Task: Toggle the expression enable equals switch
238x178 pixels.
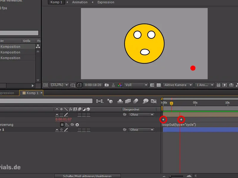Action: pyautogui.click(x=62, y=125)
